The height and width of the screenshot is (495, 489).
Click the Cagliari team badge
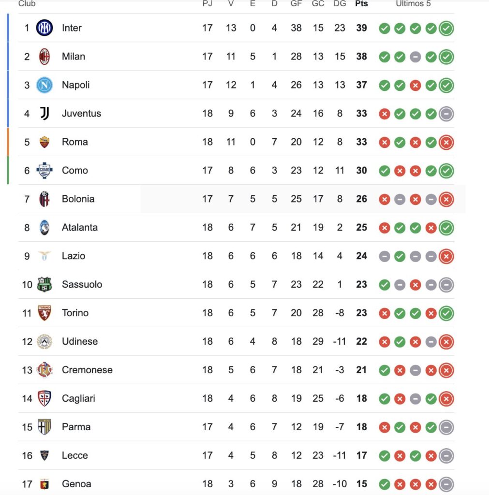click(44, 398)
